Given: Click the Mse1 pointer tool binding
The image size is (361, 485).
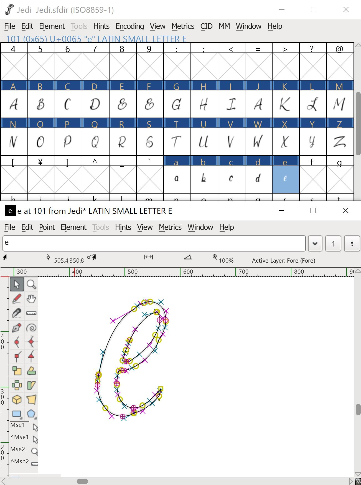Looking at the screenshot, I should click(24, 426).
